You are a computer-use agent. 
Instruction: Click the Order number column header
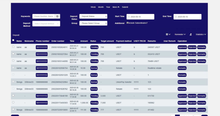click(58, 41)
